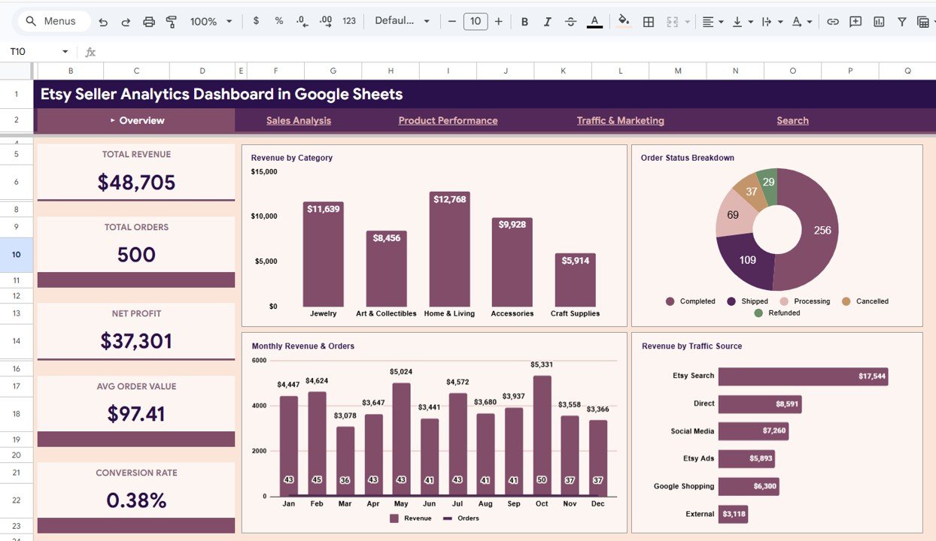Viewport: 936px width, 541px height.
Task: Apply the Paint format tool
Action: pyautogui.click(x=172, y=21)
